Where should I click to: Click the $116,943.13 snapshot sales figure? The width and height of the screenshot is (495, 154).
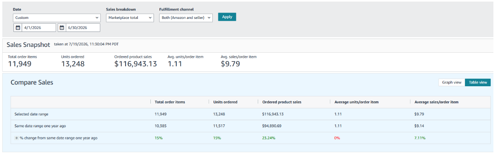click(135, 64)
